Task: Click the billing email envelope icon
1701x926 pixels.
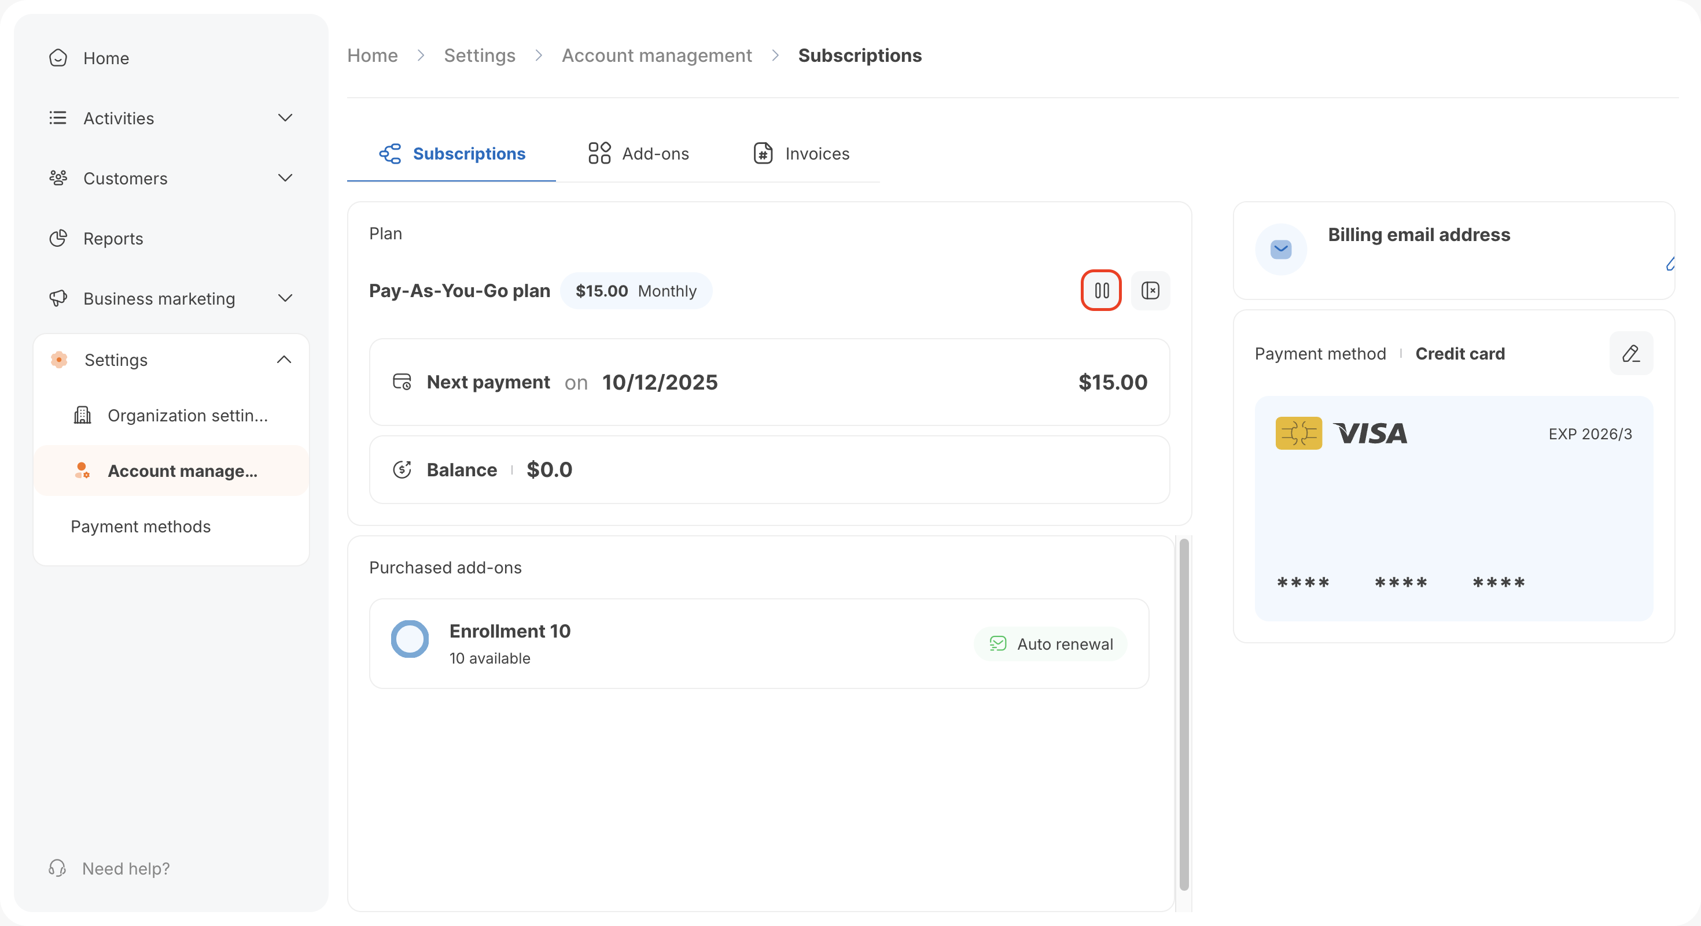Action: click(1280, 249)
